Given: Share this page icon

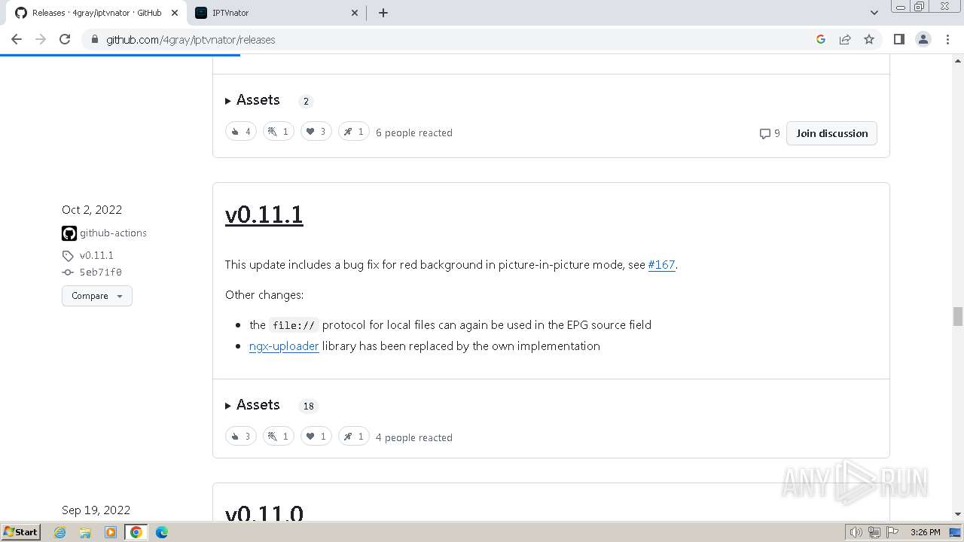Looking at the screenshot, I should pos(845,39).
